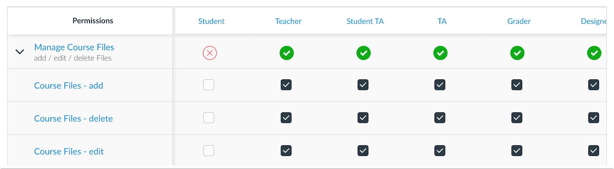Open TA's green check icon for Manage Course Files
The width and height of the screenshot is (614, 169).
pos(440,53)
